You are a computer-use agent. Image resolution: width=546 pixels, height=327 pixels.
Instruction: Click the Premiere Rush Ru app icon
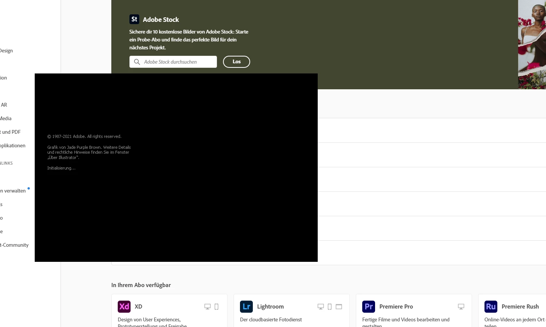coord(491,307)
